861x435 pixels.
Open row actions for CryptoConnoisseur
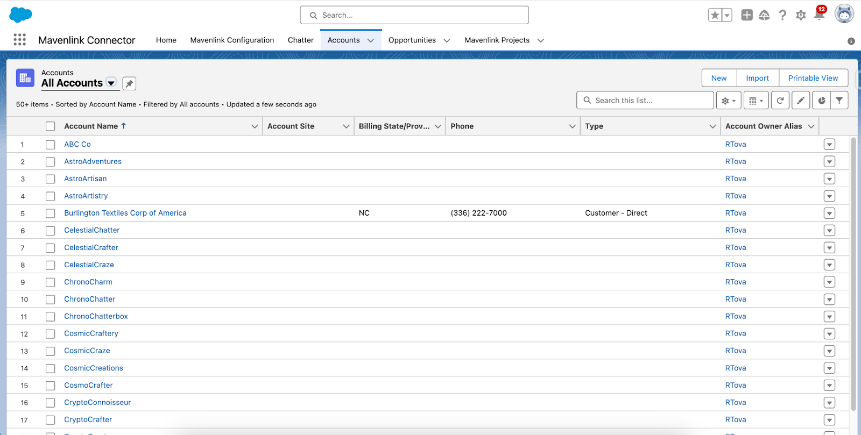pos(829,402)
